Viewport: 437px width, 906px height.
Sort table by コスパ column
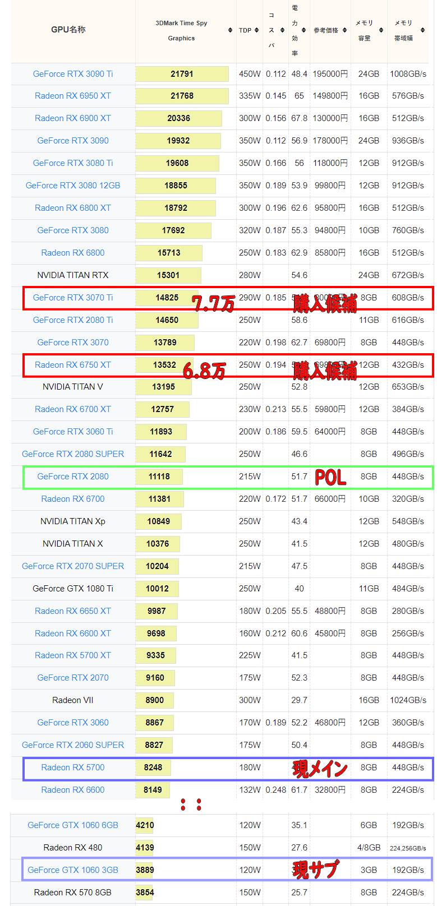282,30
